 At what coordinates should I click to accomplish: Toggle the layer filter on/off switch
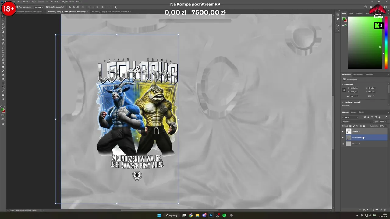pyautogui.click(x=386, y=117)
